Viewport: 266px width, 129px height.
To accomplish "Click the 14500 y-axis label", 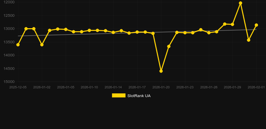I will pyautogui.click(x=9, y=69).
